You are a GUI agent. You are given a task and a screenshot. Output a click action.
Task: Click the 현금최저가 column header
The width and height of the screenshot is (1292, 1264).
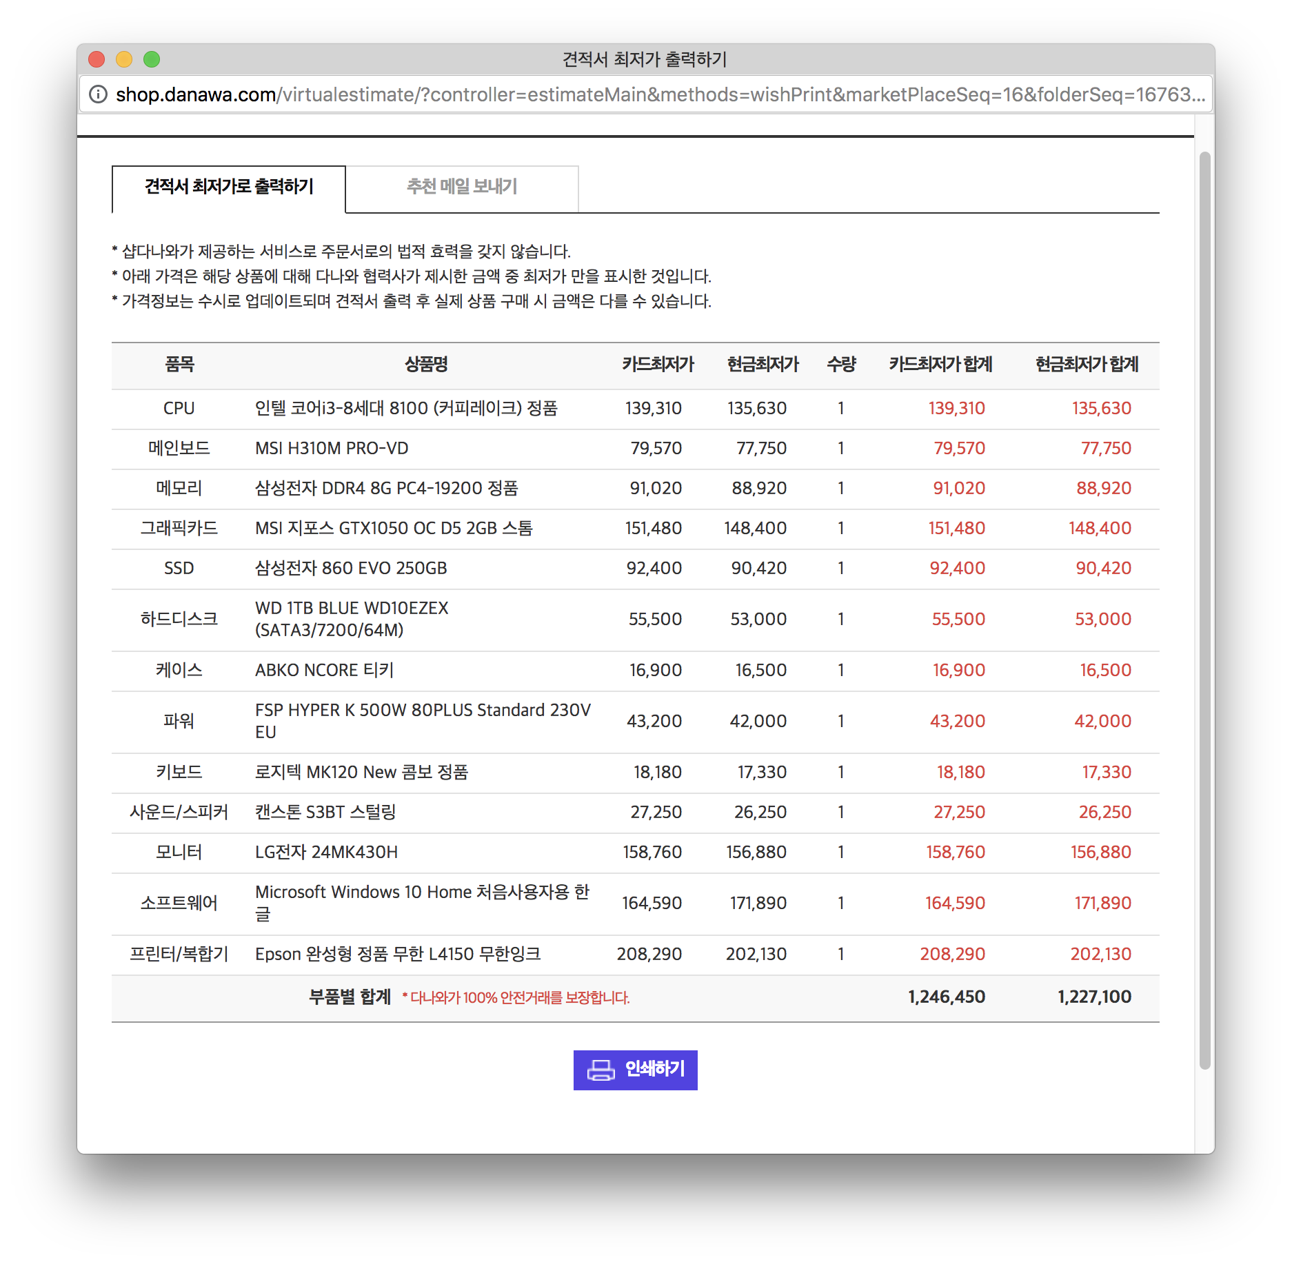[x=763, y=365]
